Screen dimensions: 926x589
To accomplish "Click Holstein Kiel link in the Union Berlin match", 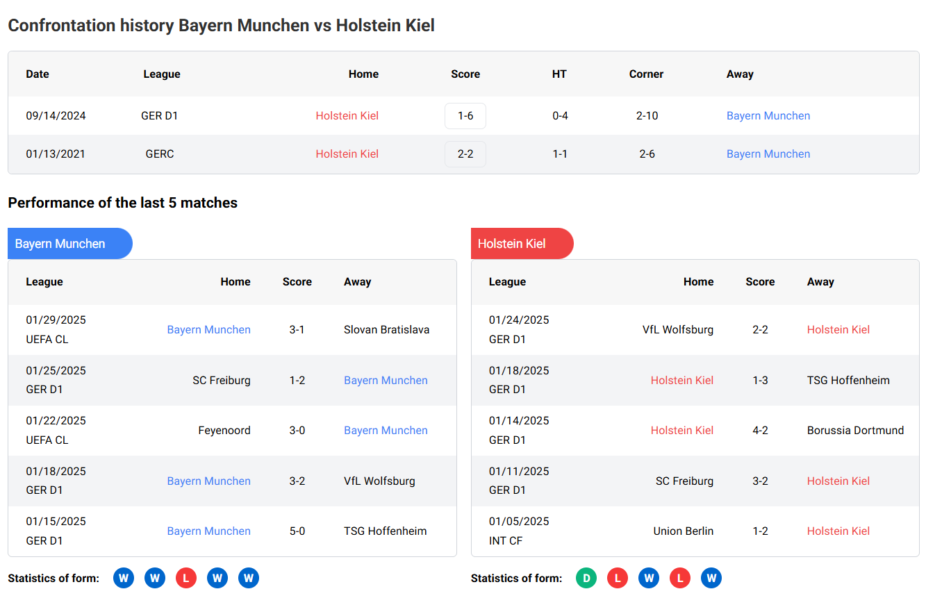I will tap(838, 531).
